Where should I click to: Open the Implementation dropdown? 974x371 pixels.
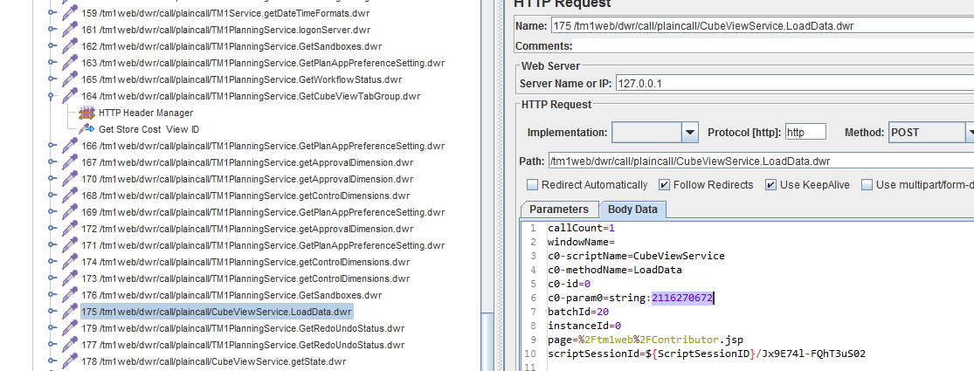[x=690, y=132]
